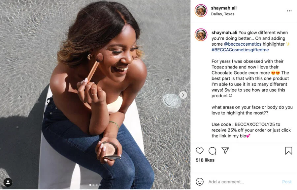
Task: Open emoji picker smiley icon
Action: 200,182
